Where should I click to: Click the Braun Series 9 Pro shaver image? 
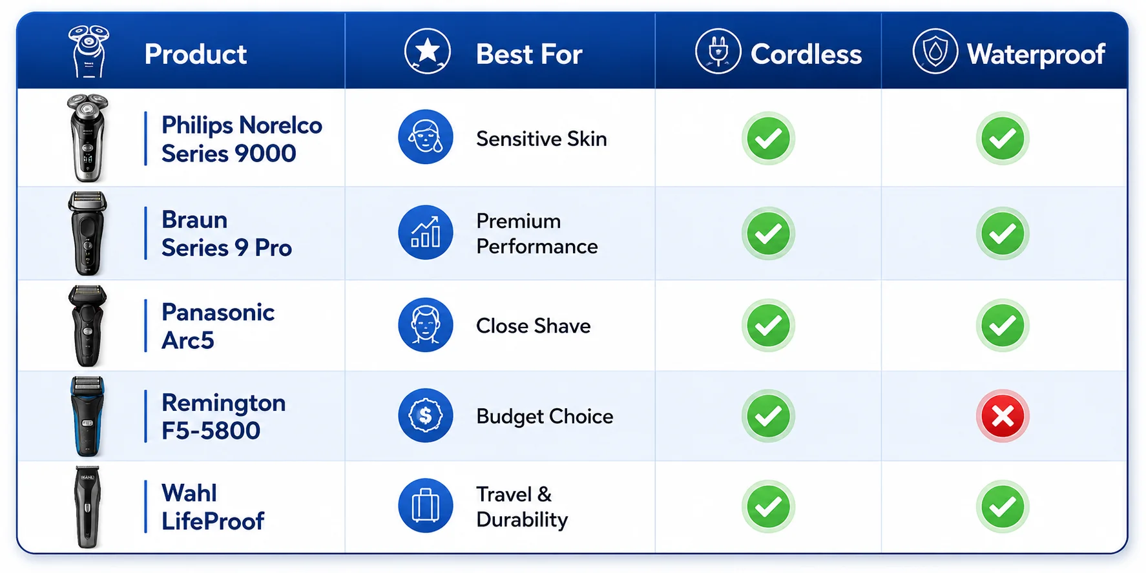pos(88,233)
